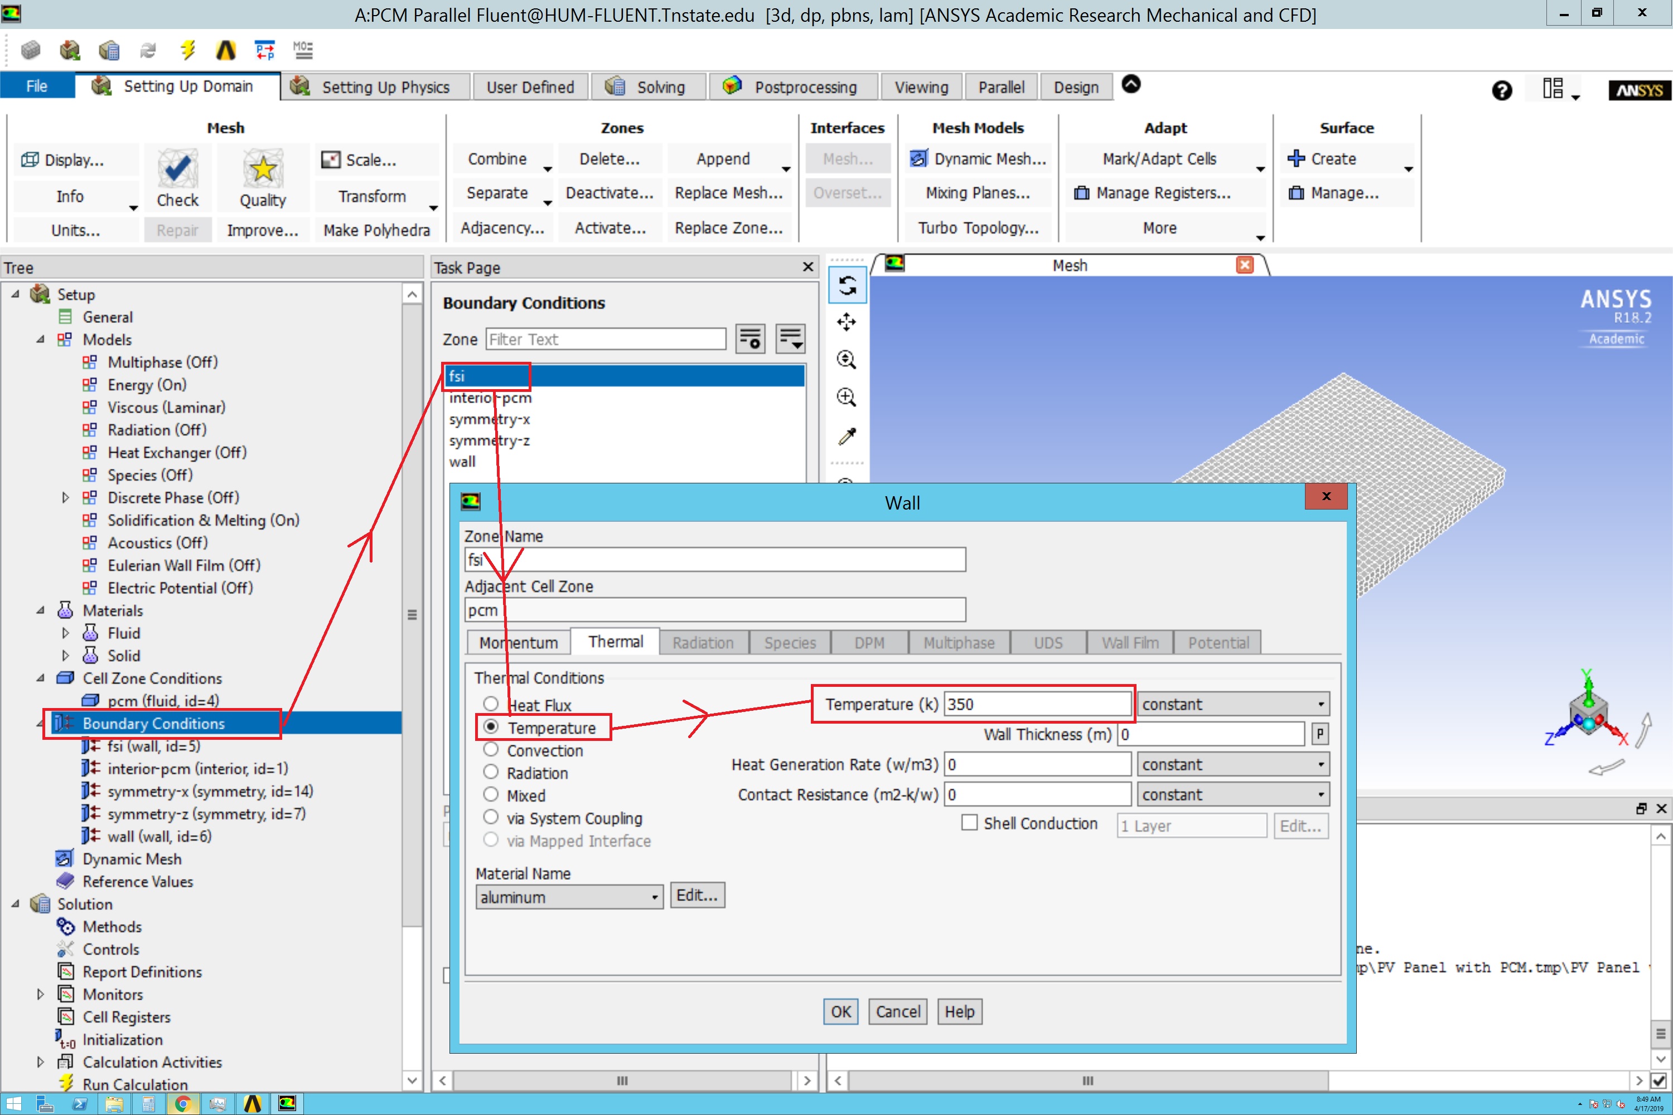
Task: Enable the Shell Conduction checkbox
Action: 969,823
